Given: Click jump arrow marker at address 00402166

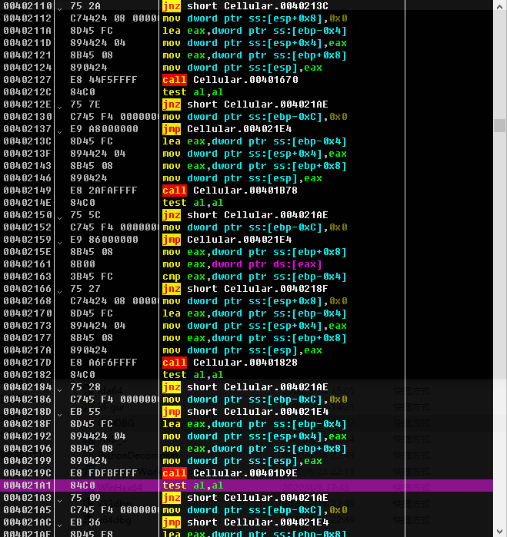Looking at the screenshot, I should pos(60,291).
